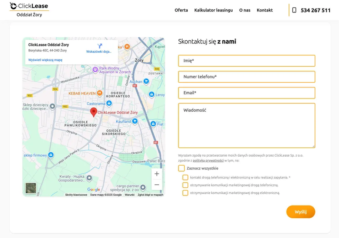Click the KEBAB HEAVEN restaurant marker
This screenshot has width=339, height=238.
tap(100, 93)
